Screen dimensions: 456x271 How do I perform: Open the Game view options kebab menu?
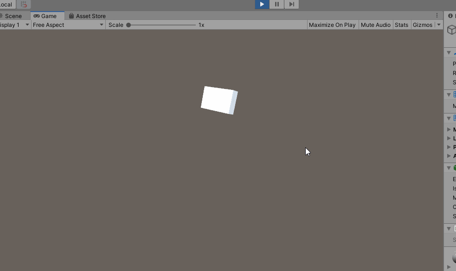coord(437,15)
